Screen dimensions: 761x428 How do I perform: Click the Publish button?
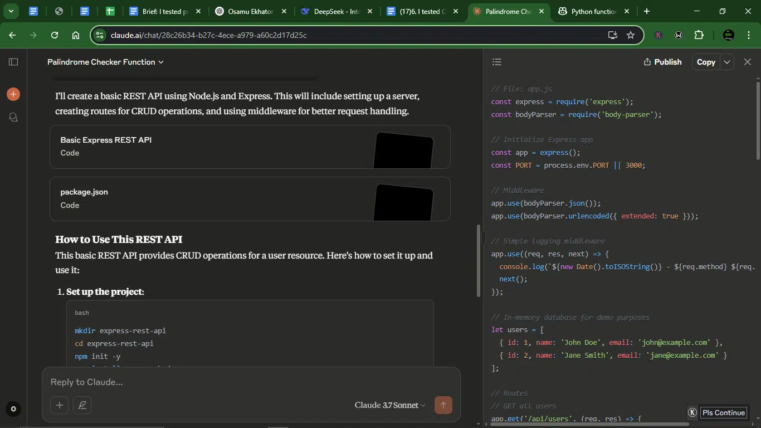pyautogui.click(x=662, y=62)
